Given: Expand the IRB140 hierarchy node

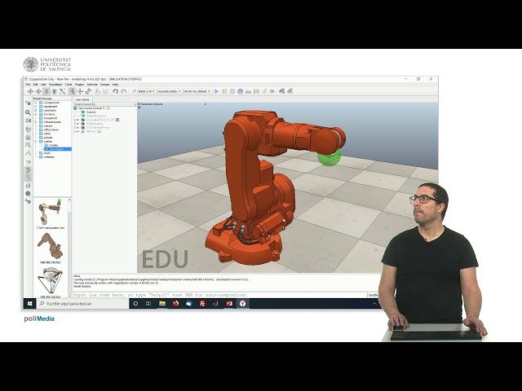Looking at the screenshot, I should click(75, 131).
